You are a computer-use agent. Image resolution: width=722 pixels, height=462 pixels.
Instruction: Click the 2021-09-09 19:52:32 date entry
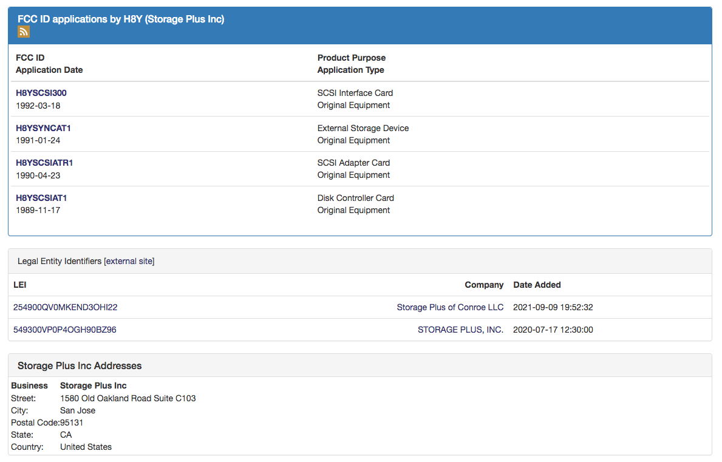[553, 307]
